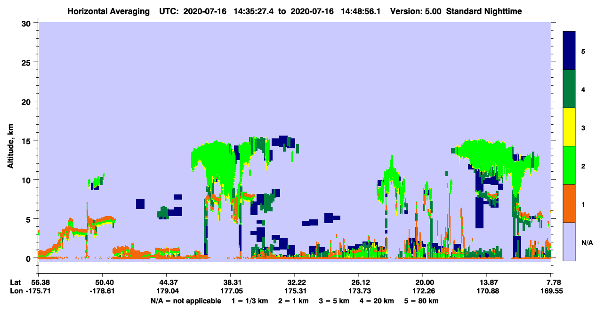Click legend text '1 = 1/3 km'

tap(250, 301)
